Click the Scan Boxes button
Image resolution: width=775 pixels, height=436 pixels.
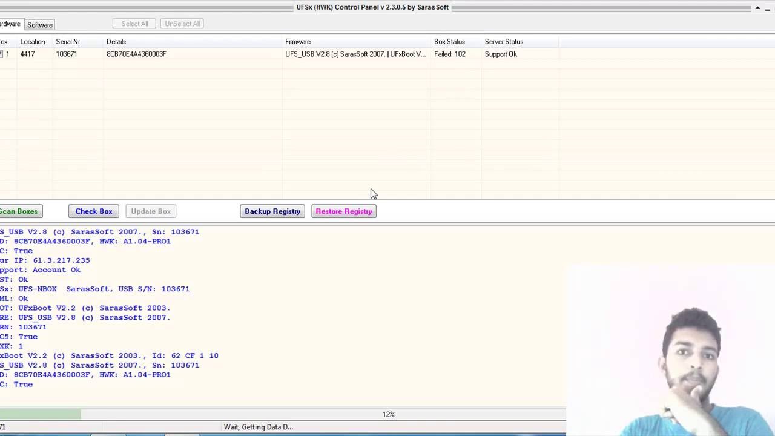[20, 211]
